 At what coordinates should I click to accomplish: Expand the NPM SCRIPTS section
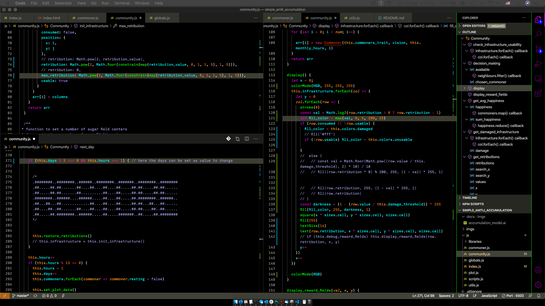[x=473, y=204]
